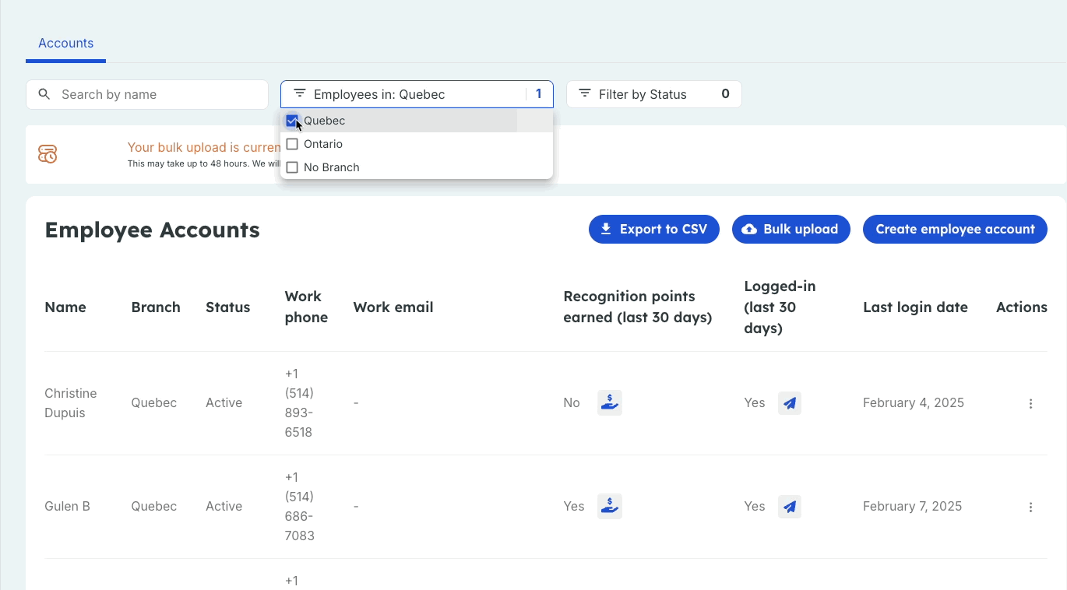Screen dimensions: 1067x590
Task: Click Active status in Christine Dupuis row
Action: [224, 403]
